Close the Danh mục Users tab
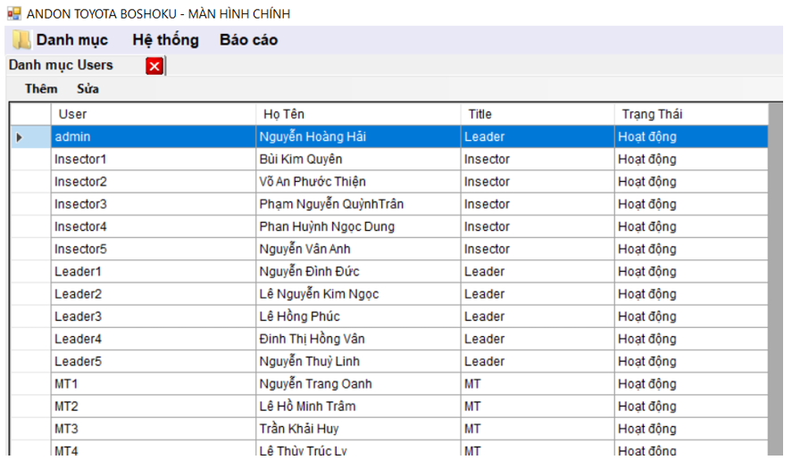This screenshot has width=792, height=468. tap(154, 66)
